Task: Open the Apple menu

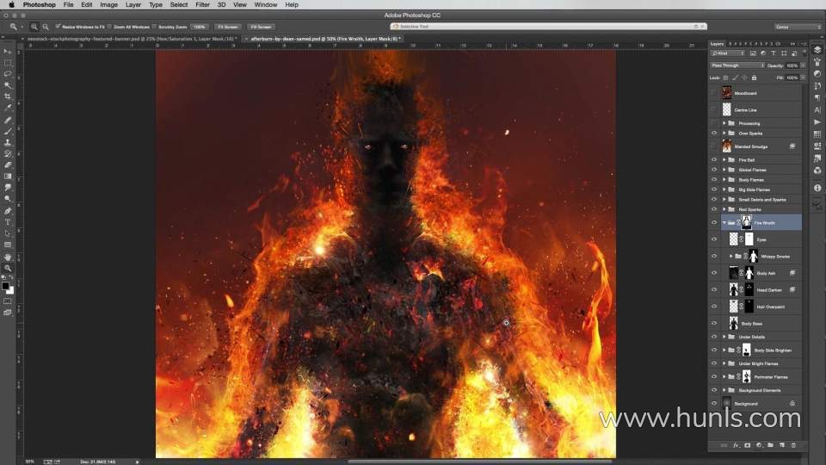Action: point(11,5)
